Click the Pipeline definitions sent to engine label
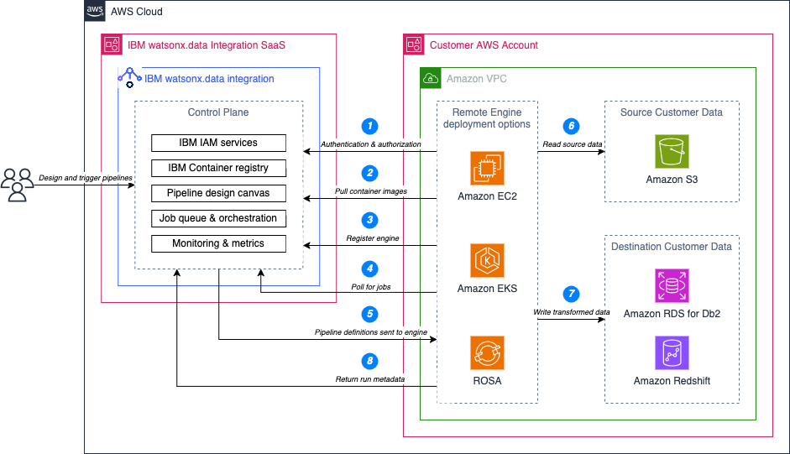 [371, 332]
